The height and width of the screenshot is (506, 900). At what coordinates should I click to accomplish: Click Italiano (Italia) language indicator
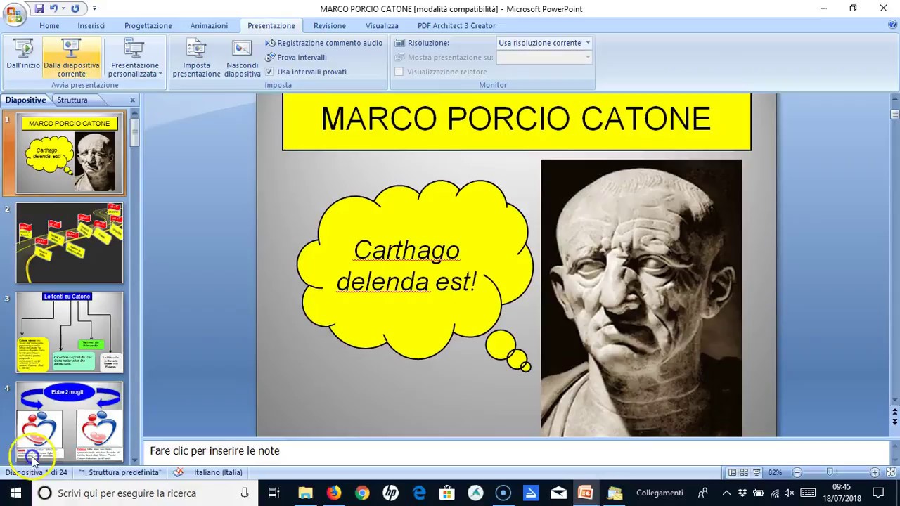[x=218, y=472]
